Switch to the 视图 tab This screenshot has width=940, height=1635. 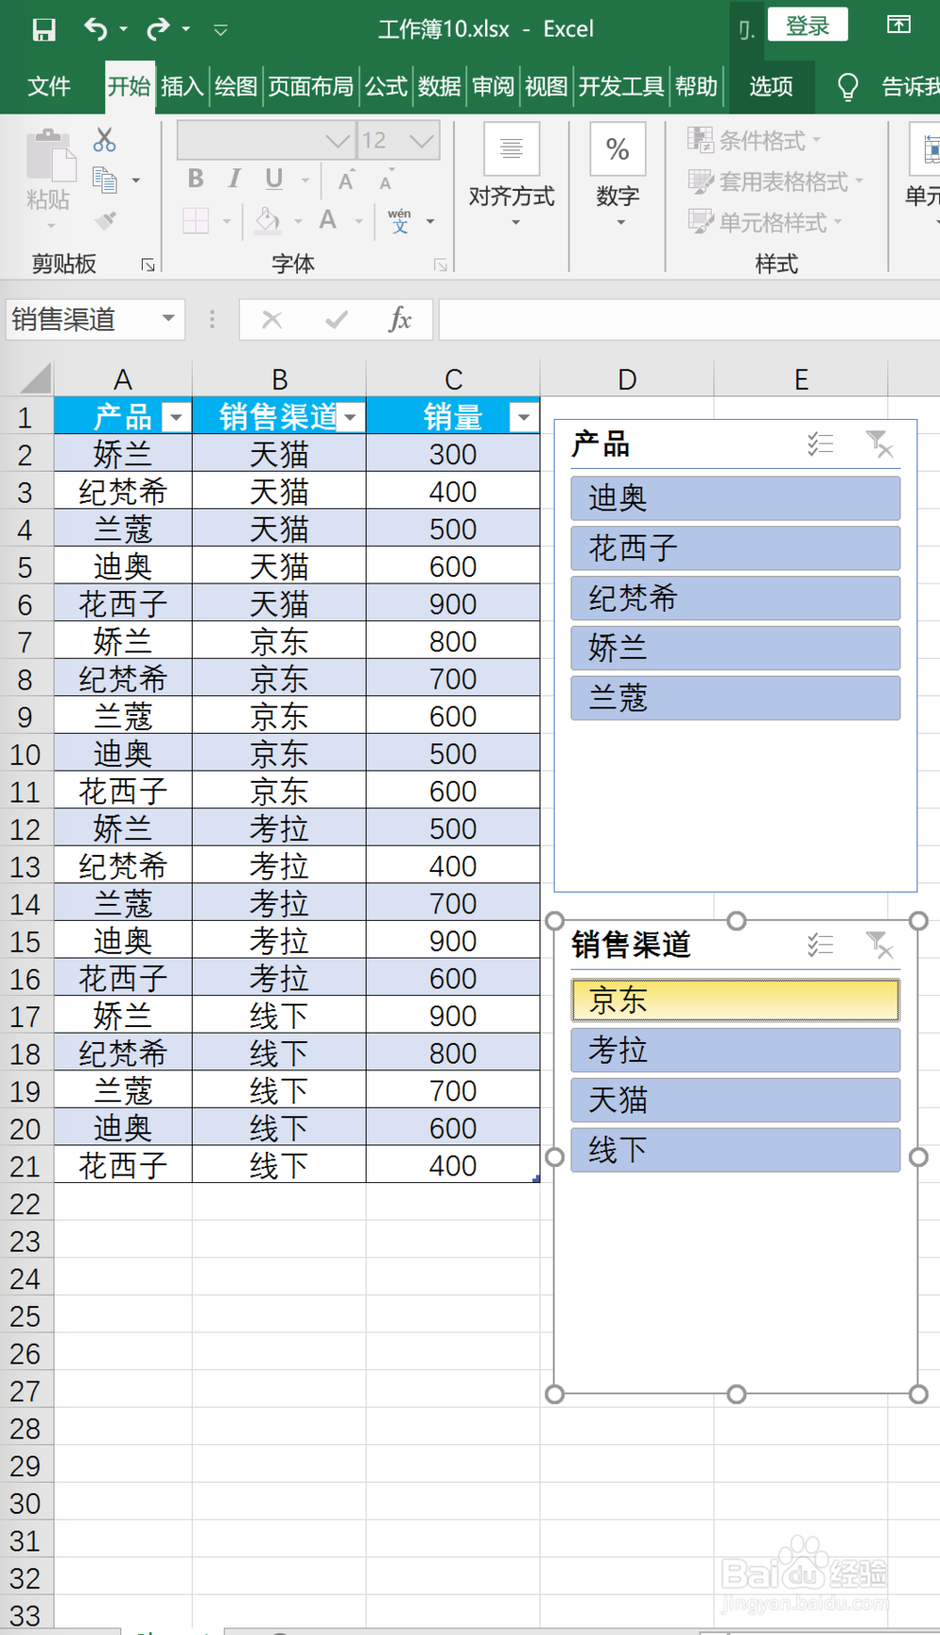[546, 86]
